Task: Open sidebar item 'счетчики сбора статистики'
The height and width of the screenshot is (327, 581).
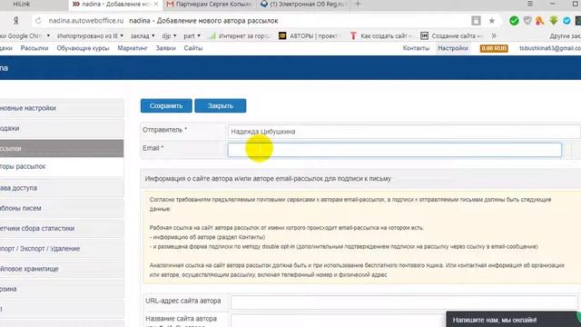Action: coord(62,228)
